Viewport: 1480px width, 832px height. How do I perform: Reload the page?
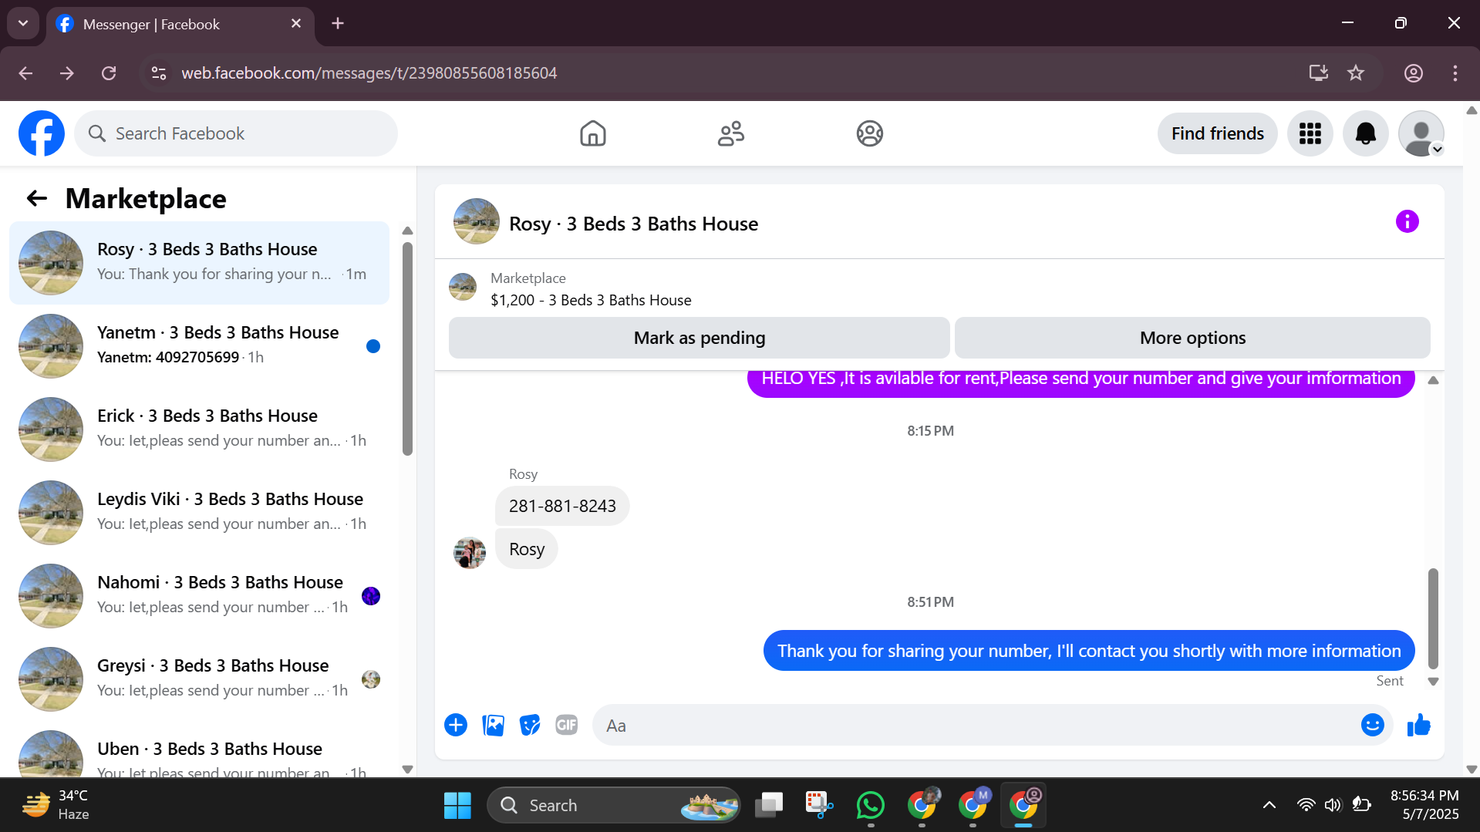pos(109,73)
